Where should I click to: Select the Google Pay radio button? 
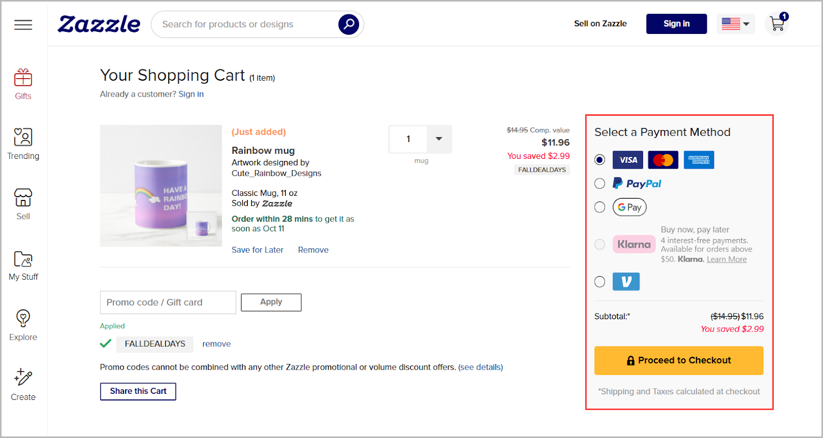pyautogui.click(x=600, y=207)
